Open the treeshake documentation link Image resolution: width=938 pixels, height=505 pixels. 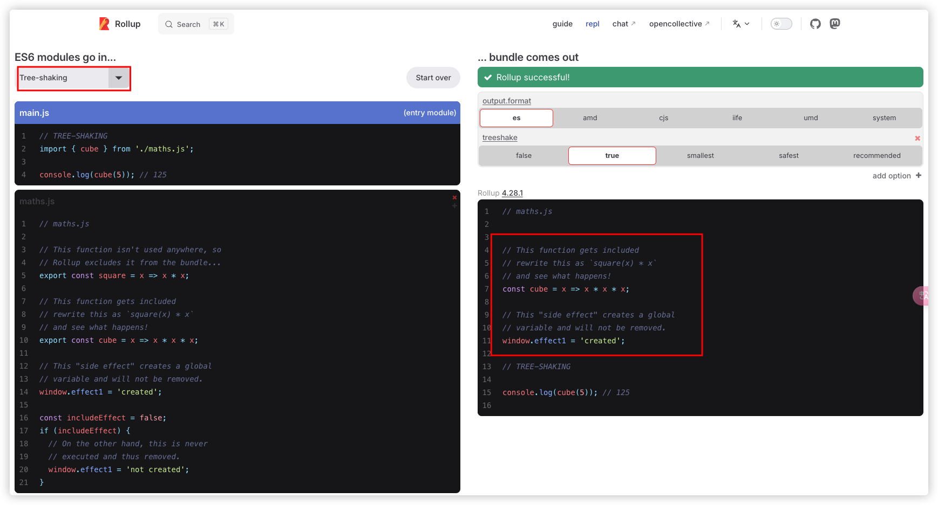(x=500, y=137)
